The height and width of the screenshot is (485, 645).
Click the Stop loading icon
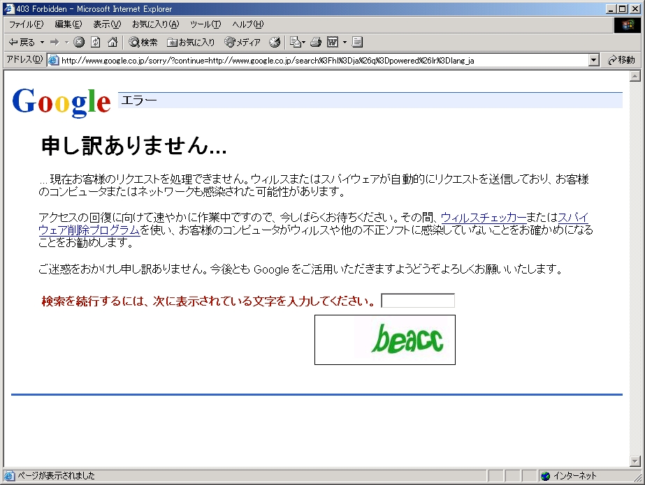coord(79,42)
